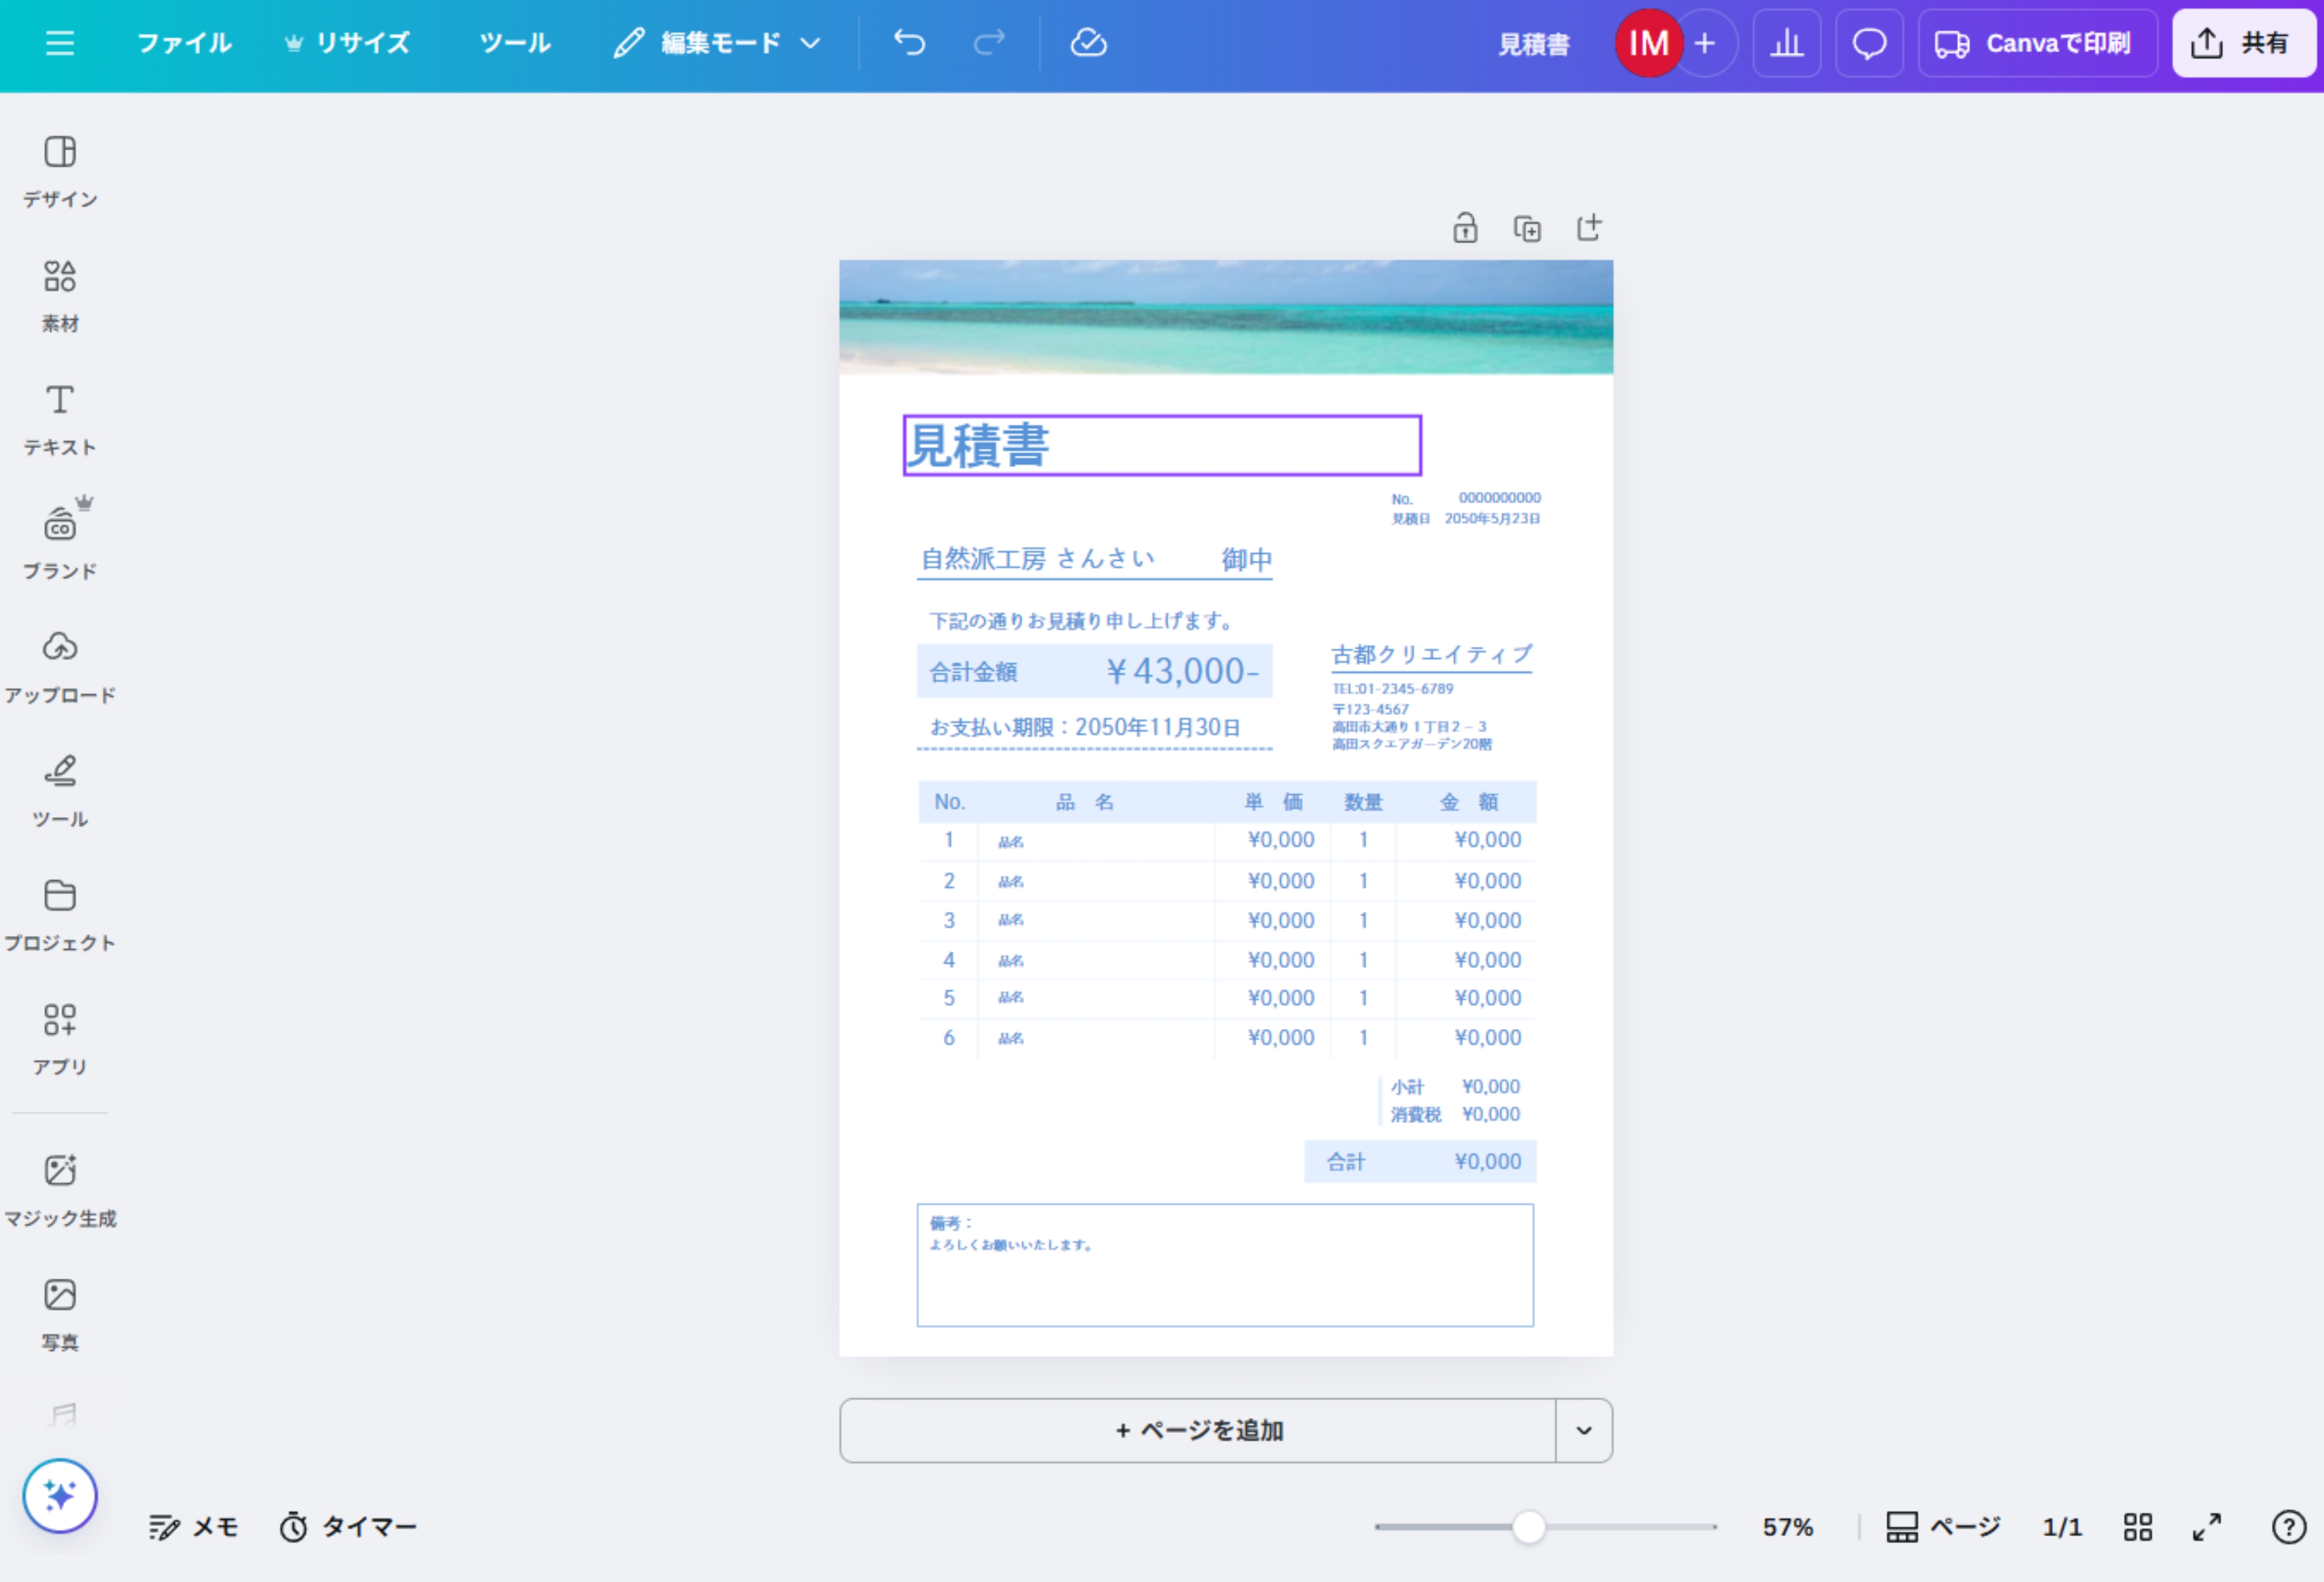This screenshot has height=1582, width=2324.
Task: Undo the last action
Action: [909, 43]
